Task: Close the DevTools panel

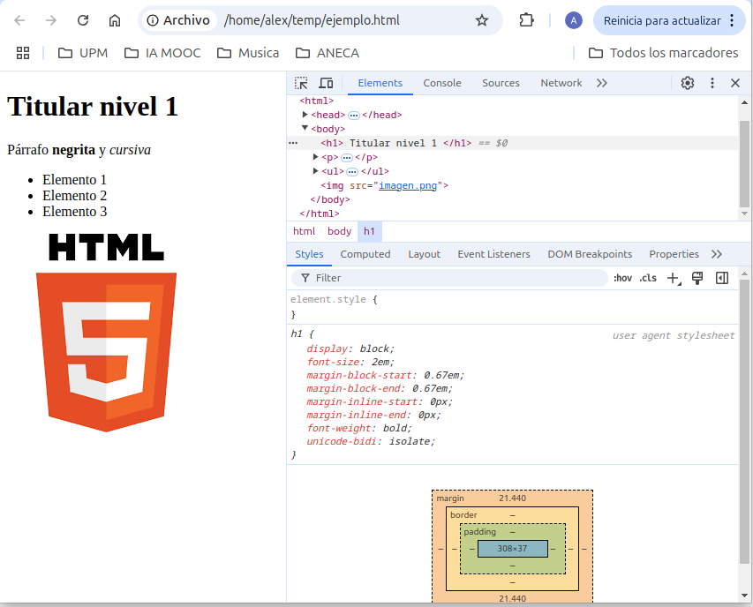Action: point(734,83)
